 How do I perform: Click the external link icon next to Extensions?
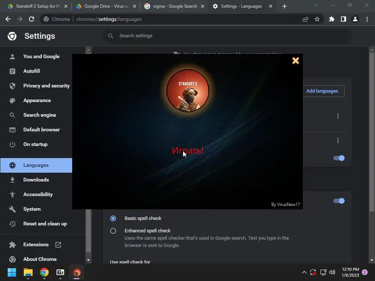point(58,244)
